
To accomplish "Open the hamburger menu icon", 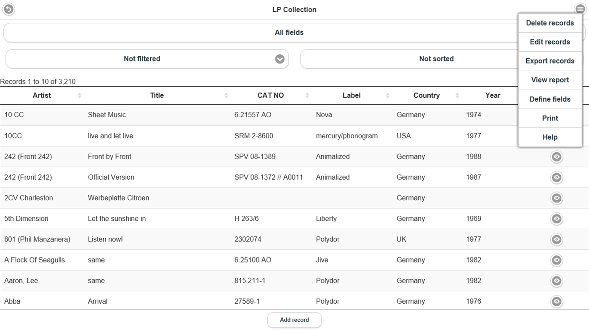I will coord(580,8).
